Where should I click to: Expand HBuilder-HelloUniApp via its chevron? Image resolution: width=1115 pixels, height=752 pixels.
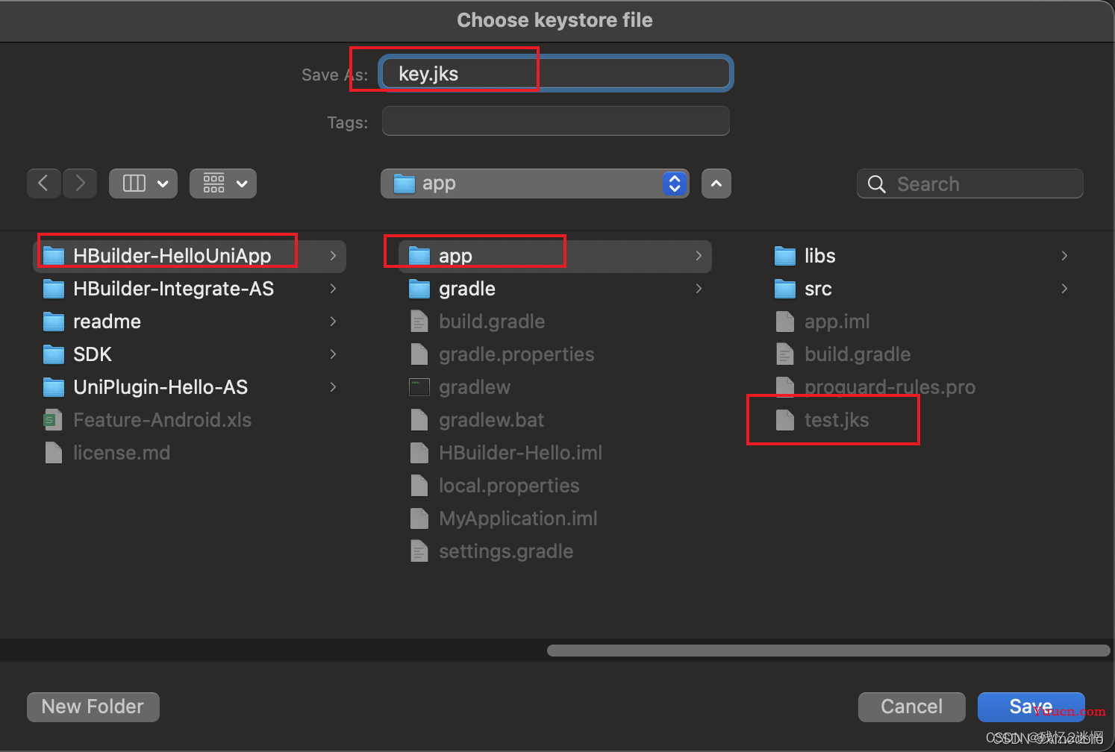[333, 256]
